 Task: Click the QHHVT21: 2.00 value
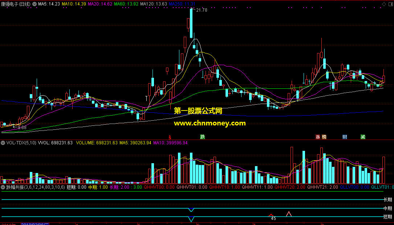coord(322,187)
